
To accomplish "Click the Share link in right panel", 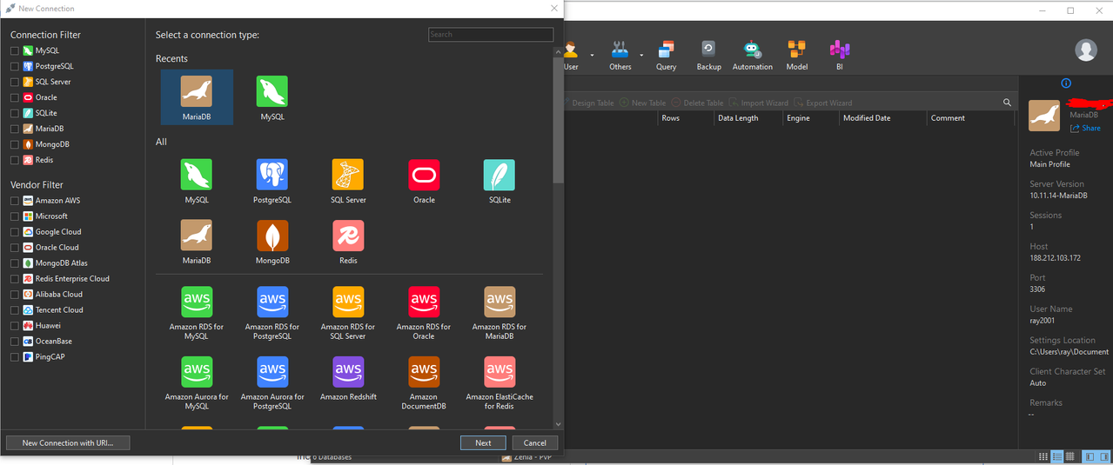I will 1085,128.
